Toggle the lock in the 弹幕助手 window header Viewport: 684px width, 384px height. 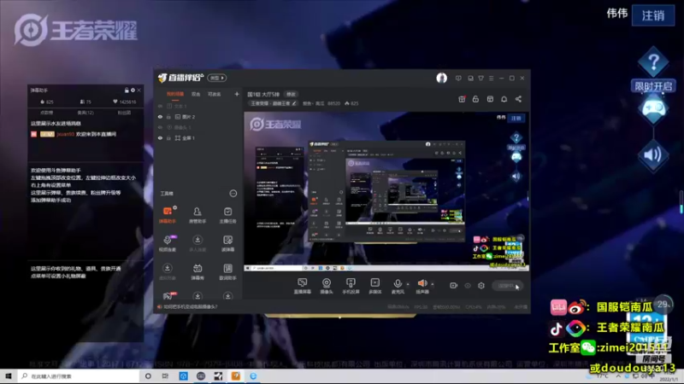pyautogui.click(x=127, y=90)
